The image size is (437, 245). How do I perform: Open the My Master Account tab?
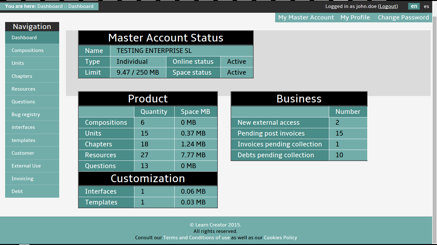click(x=306, y=18)
